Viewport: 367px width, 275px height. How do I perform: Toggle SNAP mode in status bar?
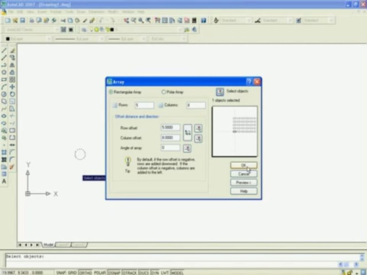[61, 273]
